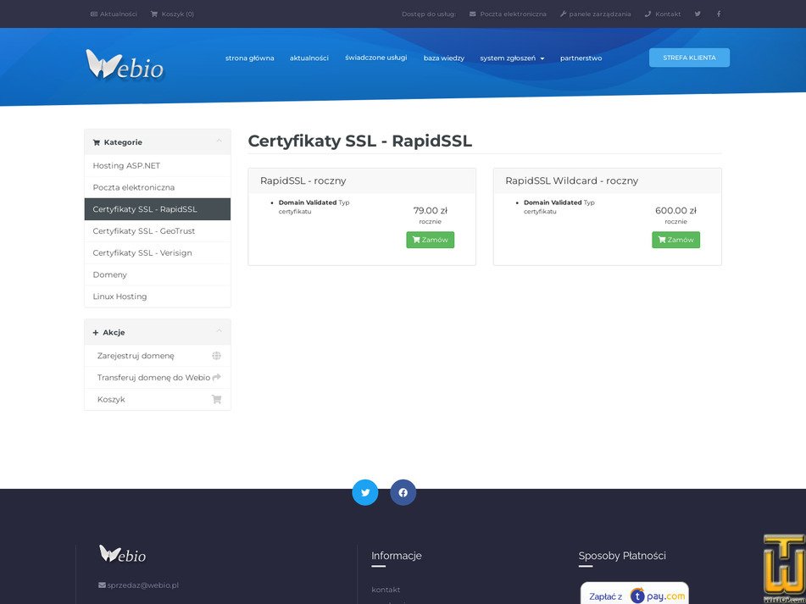806x604 pixels.
Task: Collapse the Akcje panel chevron
Action: click(x=219, y=330)
